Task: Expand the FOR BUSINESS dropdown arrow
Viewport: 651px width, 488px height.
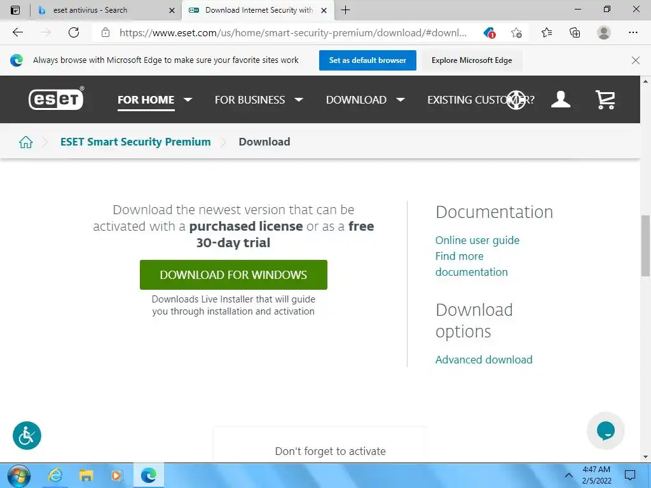Action: coord(299,100)
